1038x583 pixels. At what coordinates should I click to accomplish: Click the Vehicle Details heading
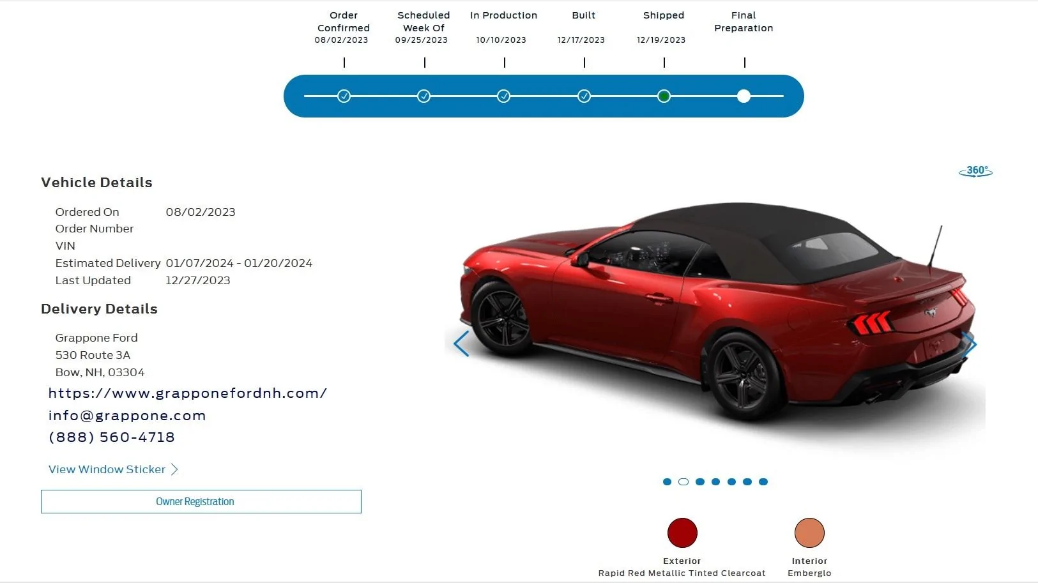[x=96, y=183]
